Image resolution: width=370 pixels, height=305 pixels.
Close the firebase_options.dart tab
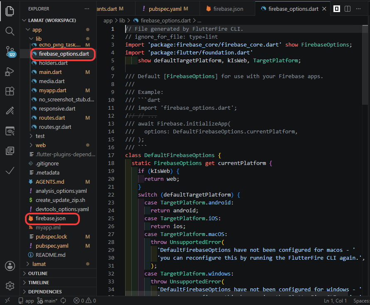[324, 9]
